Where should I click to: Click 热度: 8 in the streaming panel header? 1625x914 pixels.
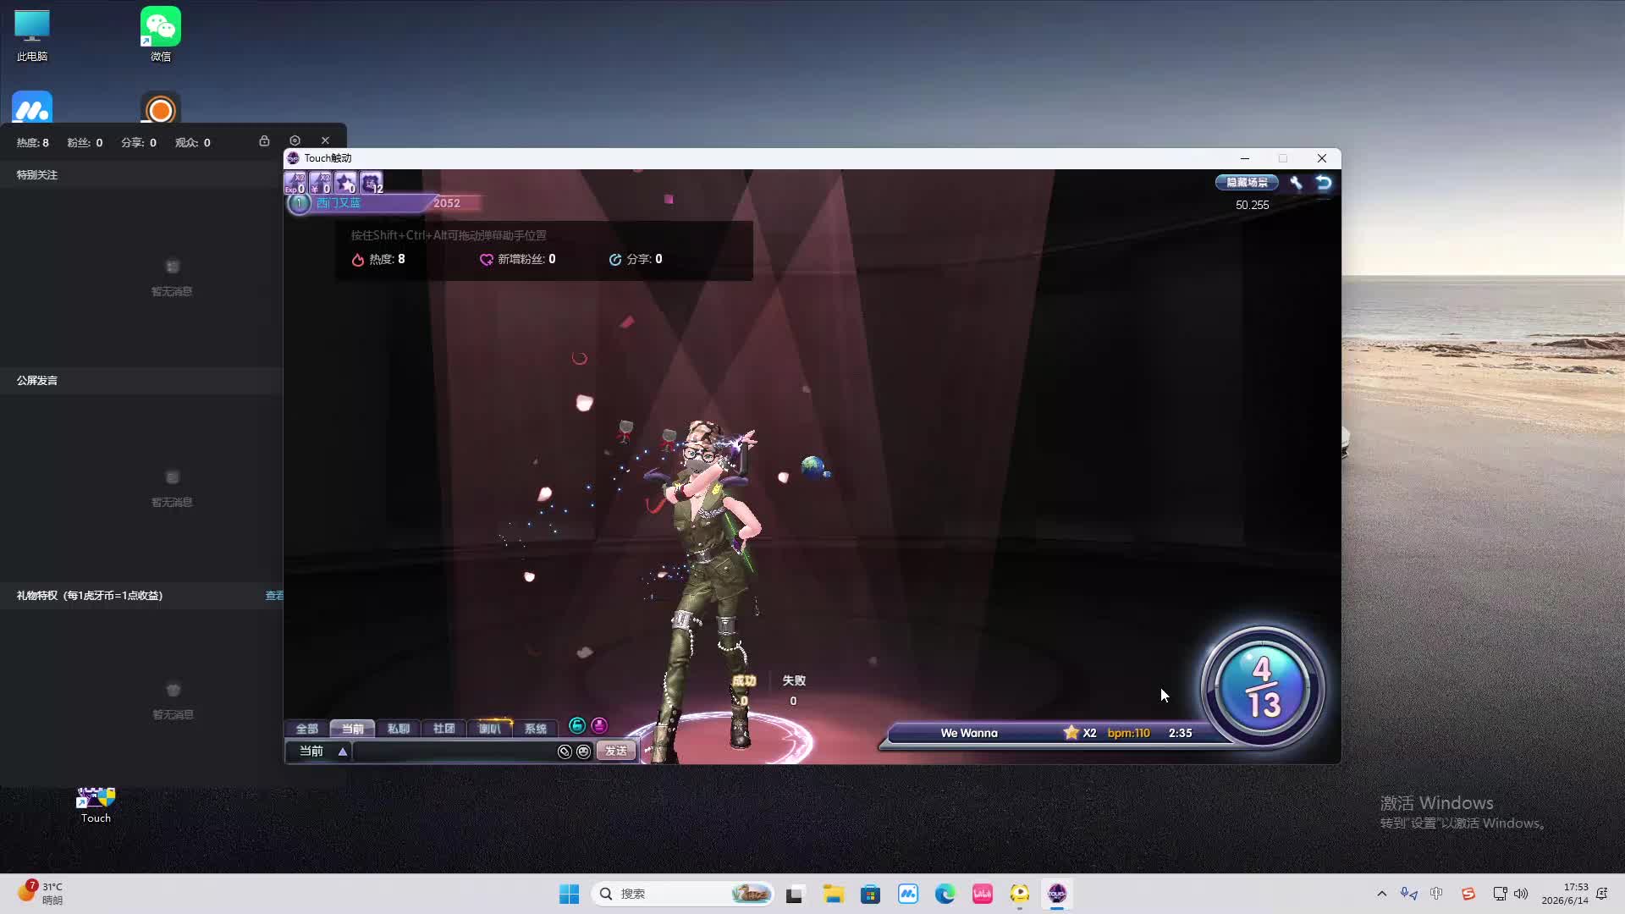coord(33,143)
